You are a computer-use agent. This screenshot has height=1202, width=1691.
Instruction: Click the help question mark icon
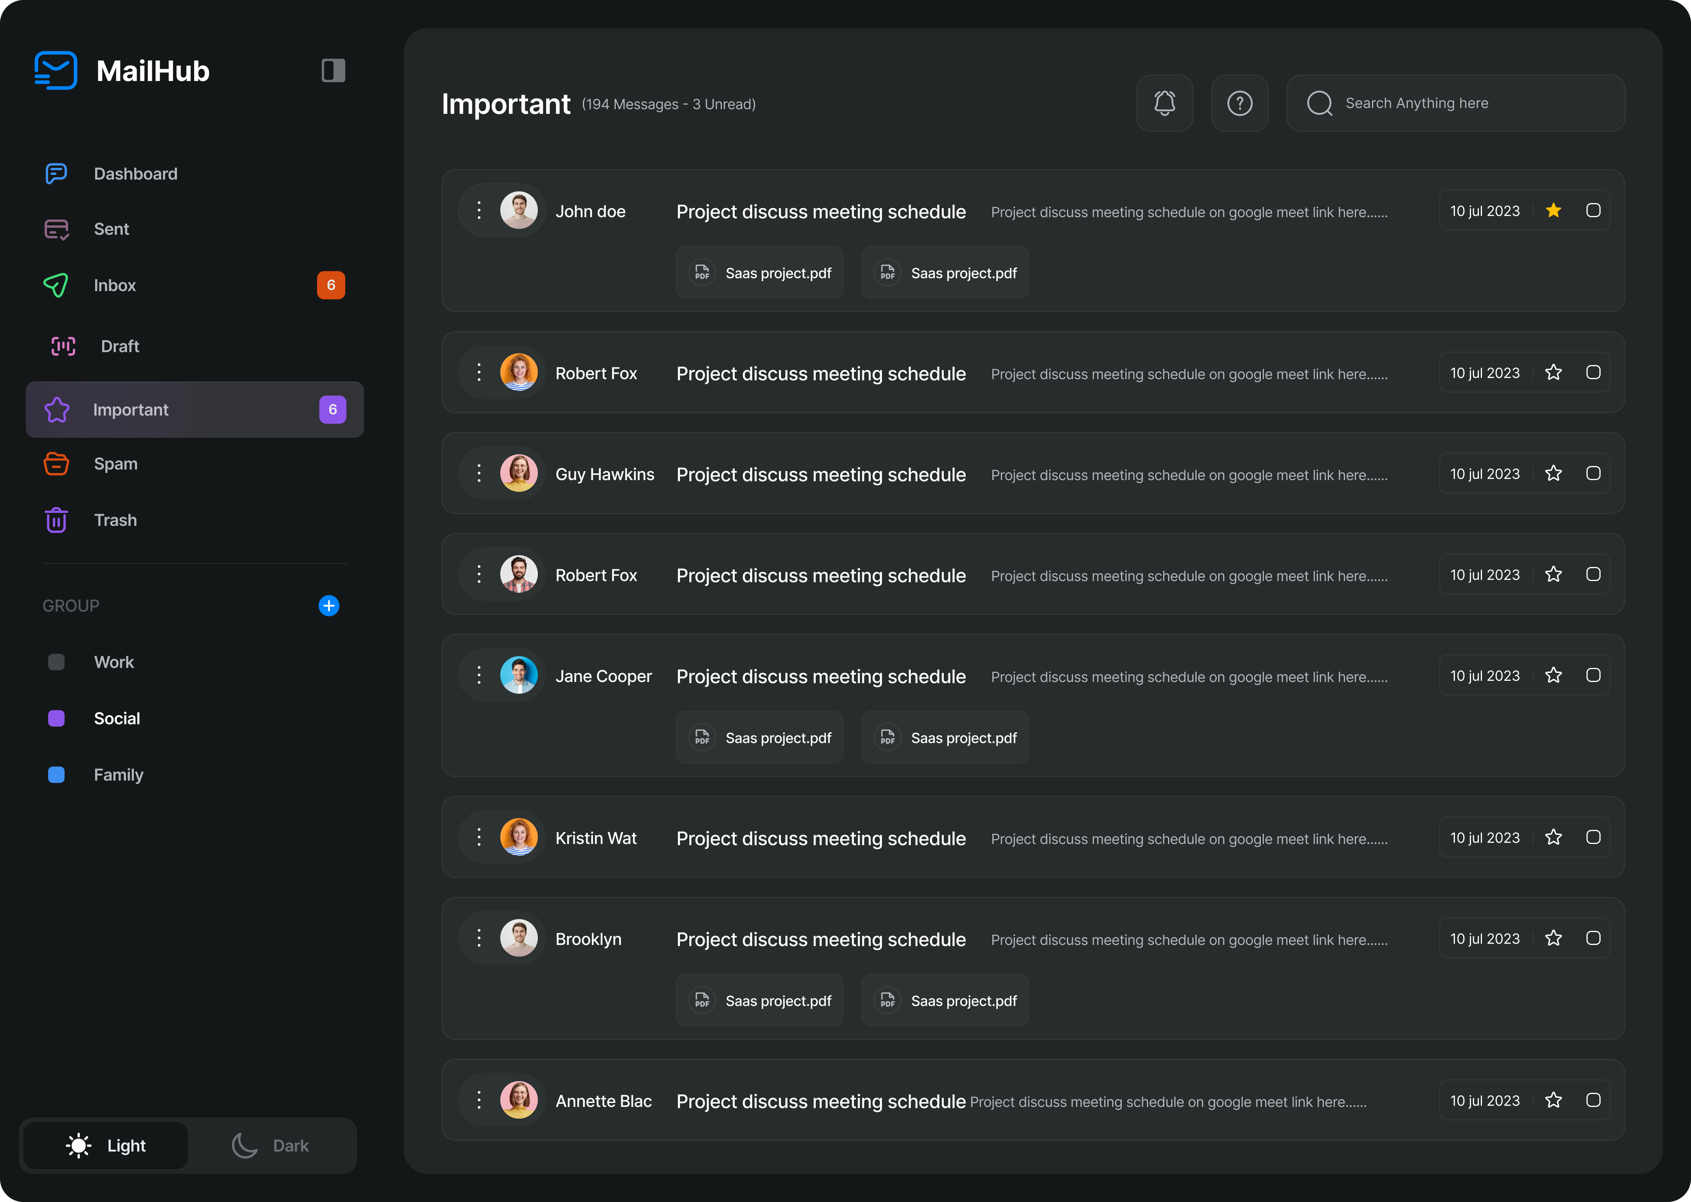(x=1239, y=103)
